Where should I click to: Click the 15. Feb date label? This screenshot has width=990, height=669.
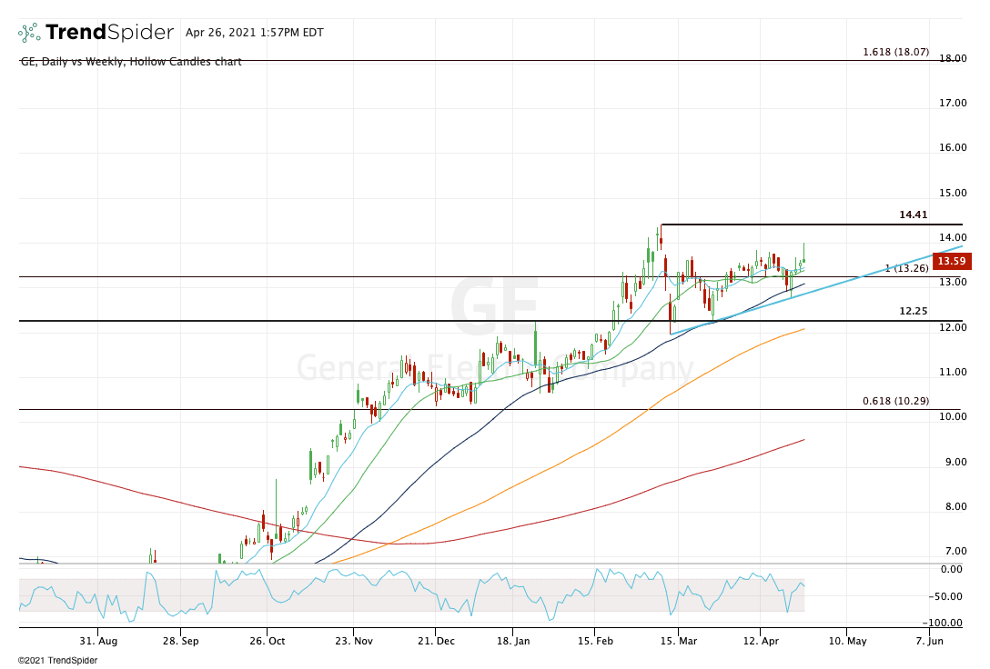pyautogui.click(x=595, y=641)
